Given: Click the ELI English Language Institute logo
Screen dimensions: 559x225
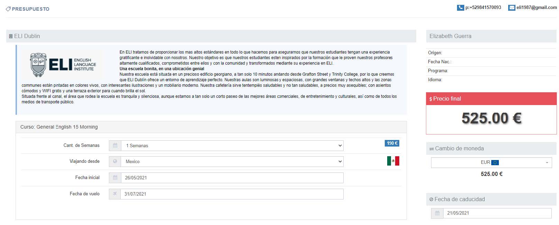Looking at the screenshot, I should [63, 65].
